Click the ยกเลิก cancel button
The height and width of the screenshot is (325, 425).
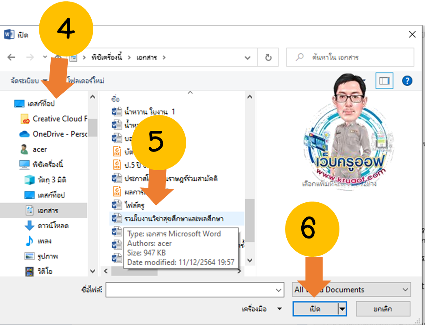(x=382, y=309)
